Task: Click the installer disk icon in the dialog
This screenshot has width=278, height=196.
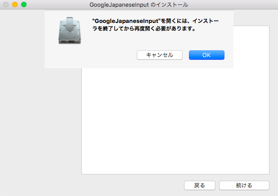Action: point(70,30)
